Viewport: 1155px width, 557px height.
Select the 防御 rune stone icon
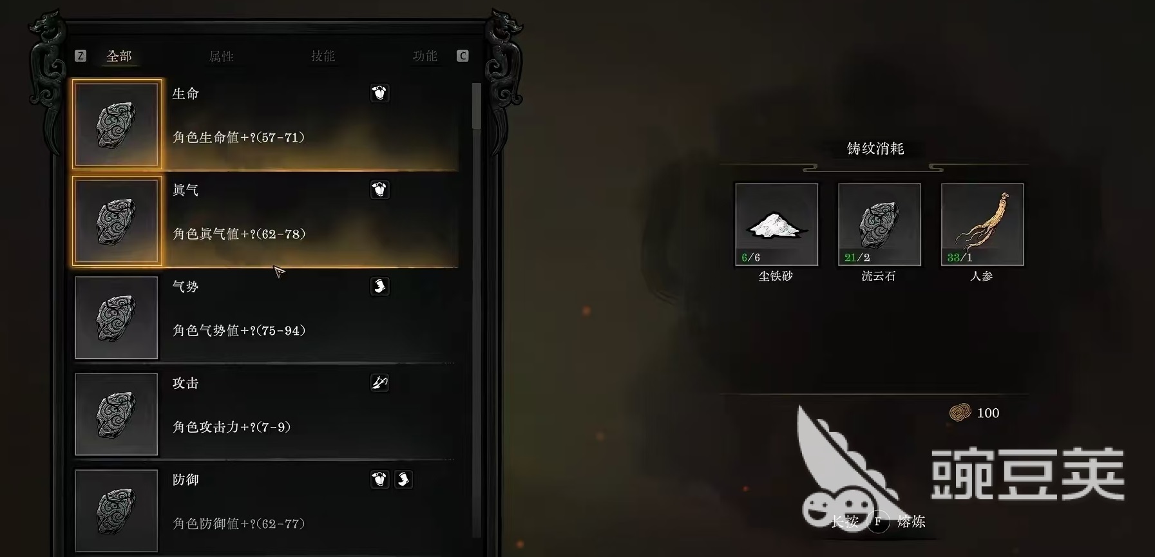click(x=117, y=511)
